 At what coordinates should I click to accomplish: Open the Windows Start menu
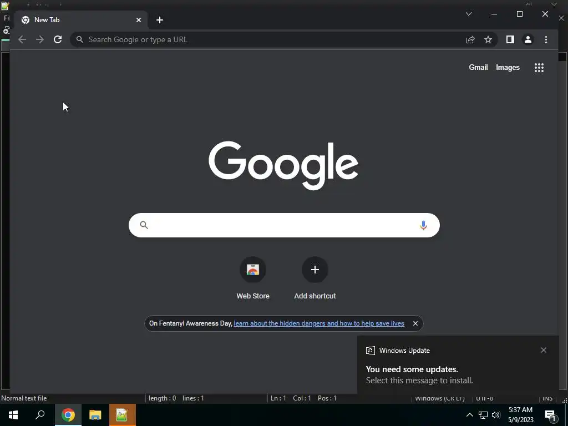pos(13,415)
